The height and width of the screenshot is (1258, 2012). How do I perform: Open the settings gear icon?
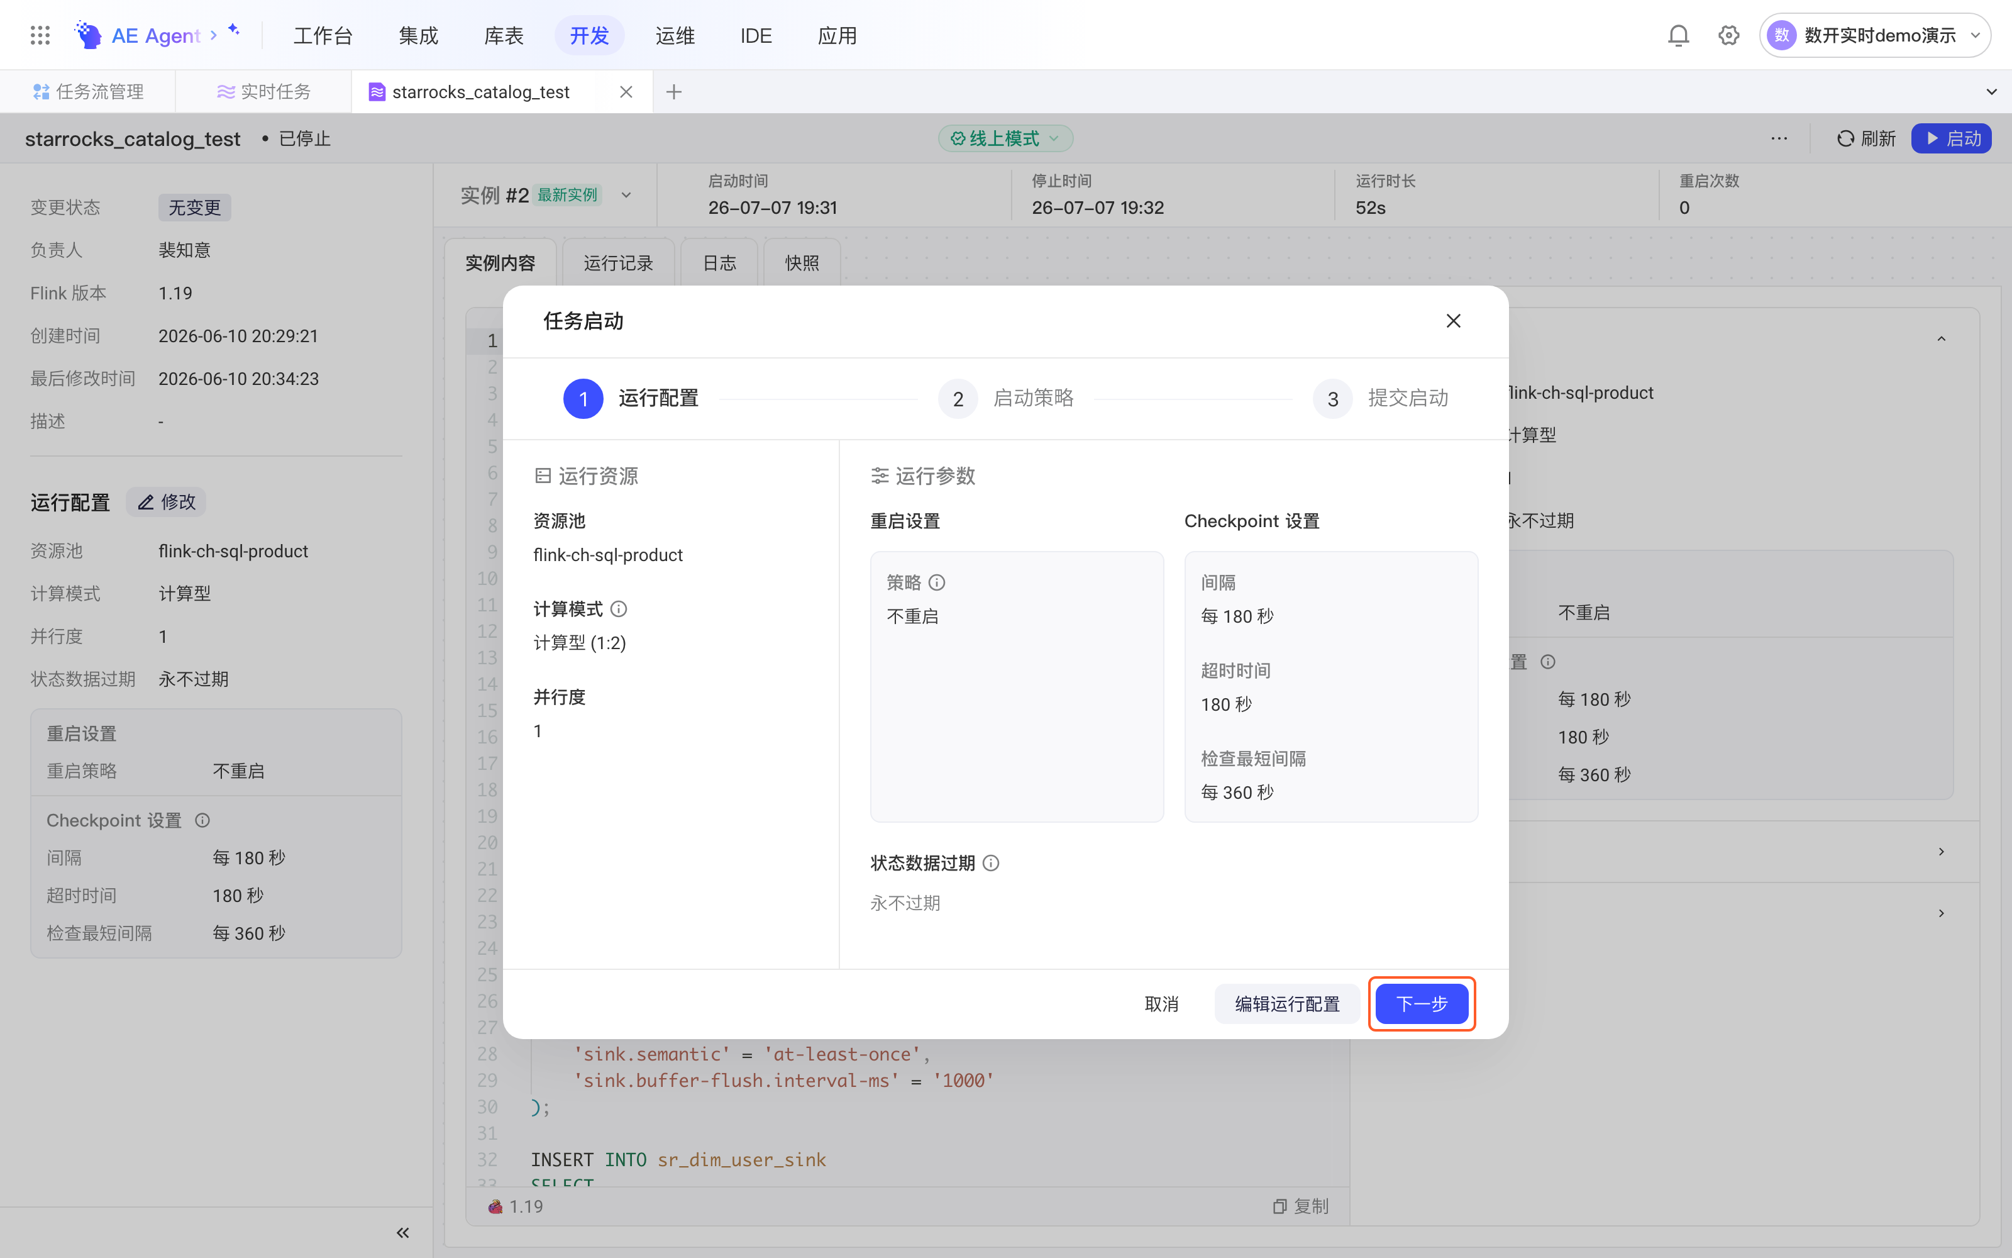(1728, 35)
